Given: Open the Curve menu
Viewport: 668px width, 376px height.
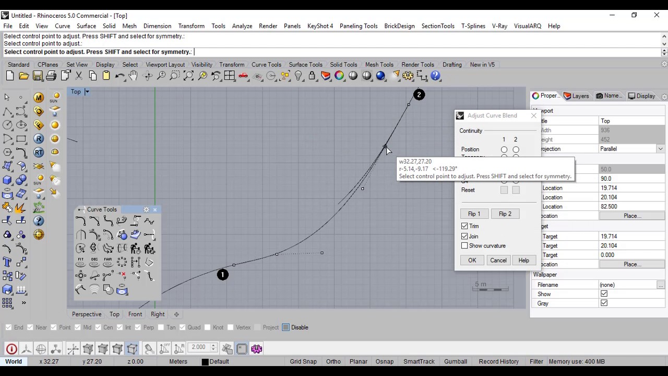Looking at the screenshot, I should 63,26.
